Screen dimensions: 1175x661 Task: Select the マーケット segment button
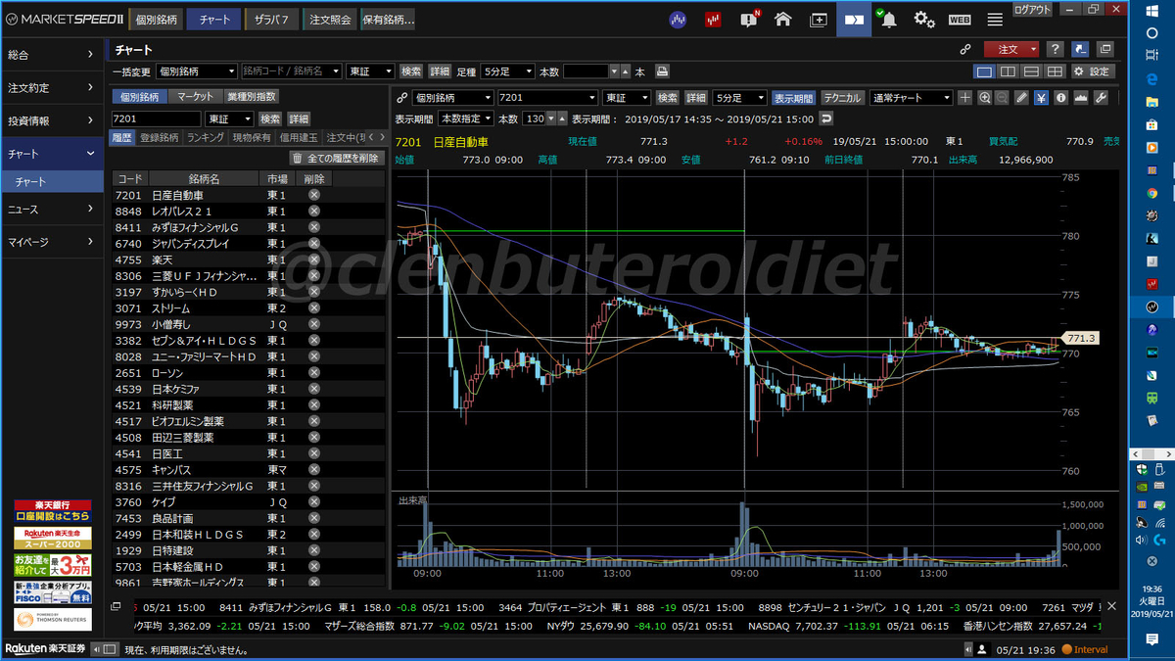[x=196, y=96]
